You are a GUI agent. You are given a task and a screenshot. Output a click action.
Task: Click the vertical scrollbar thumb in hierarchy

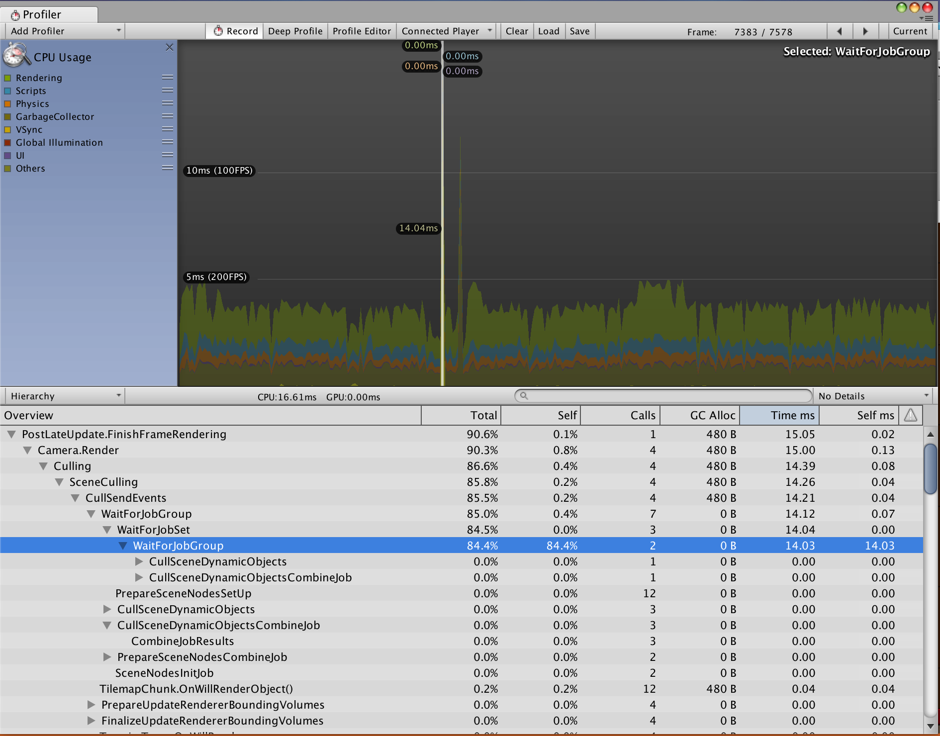[930, 468]
